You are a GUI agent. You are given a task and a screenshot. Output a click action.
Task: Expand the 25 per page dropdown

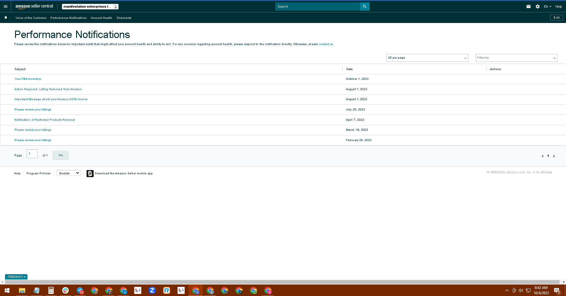[427, 58]
